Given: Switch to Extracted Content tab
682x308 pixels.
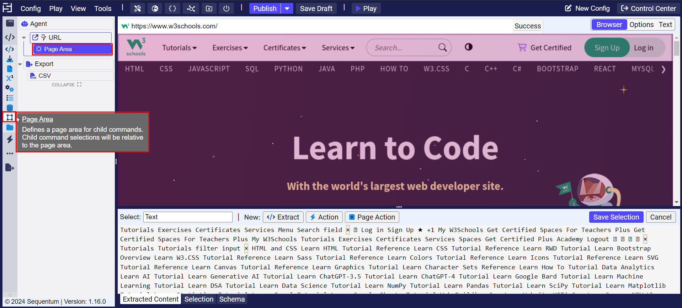Looking at the screenshot, I should click(x=150, y=299).
